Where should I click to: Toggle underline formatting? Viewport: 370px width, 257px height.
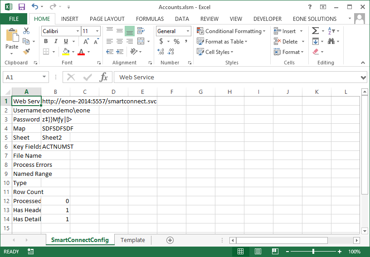click(x=66, y=42)
